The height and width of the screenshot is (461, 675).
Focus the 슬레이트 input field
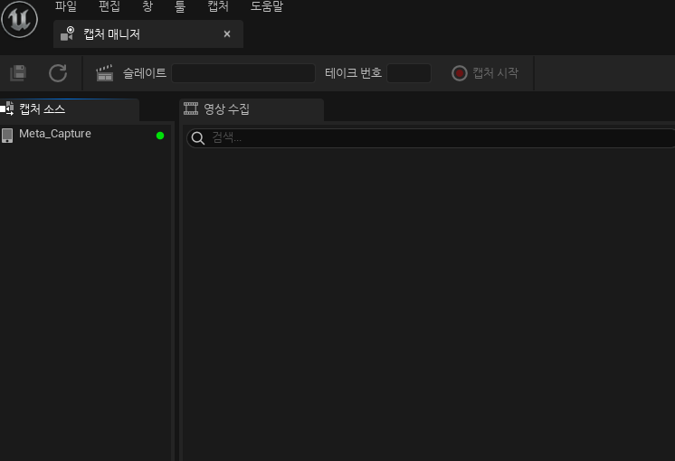click(243, 73)
